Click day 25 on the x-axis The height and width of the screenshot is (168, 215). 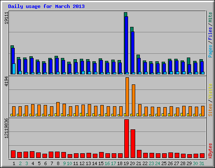tap(164, 163)
